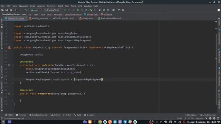Open file using the folder toolbar icon
The image size is (221, 124).
[2, 10]
